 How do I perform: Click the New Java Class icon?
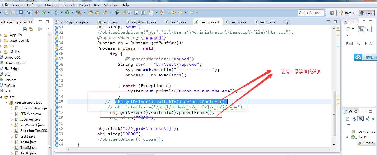click(44, 12)
